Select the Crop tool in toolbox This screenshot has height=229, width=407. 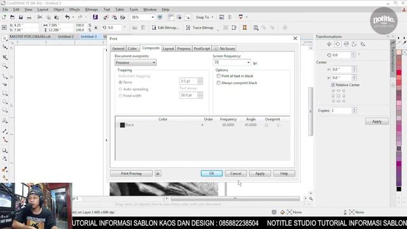[x=4, y=57]
